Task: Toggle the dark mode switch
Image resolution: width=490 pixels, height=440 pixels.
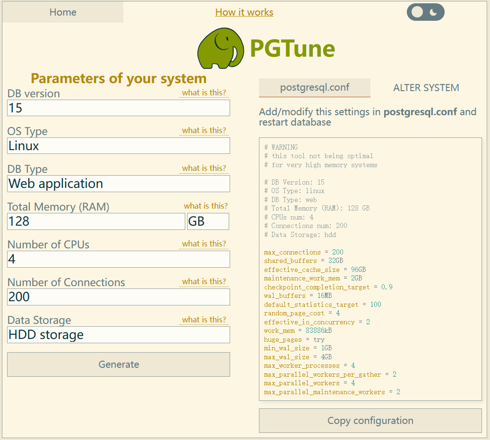Action: click(x=425, y=12)
